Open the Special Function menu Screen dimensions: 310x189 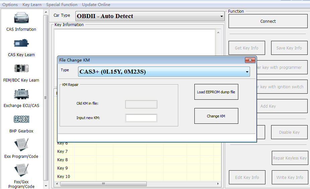pyautogui.click(x=62, y=5)
